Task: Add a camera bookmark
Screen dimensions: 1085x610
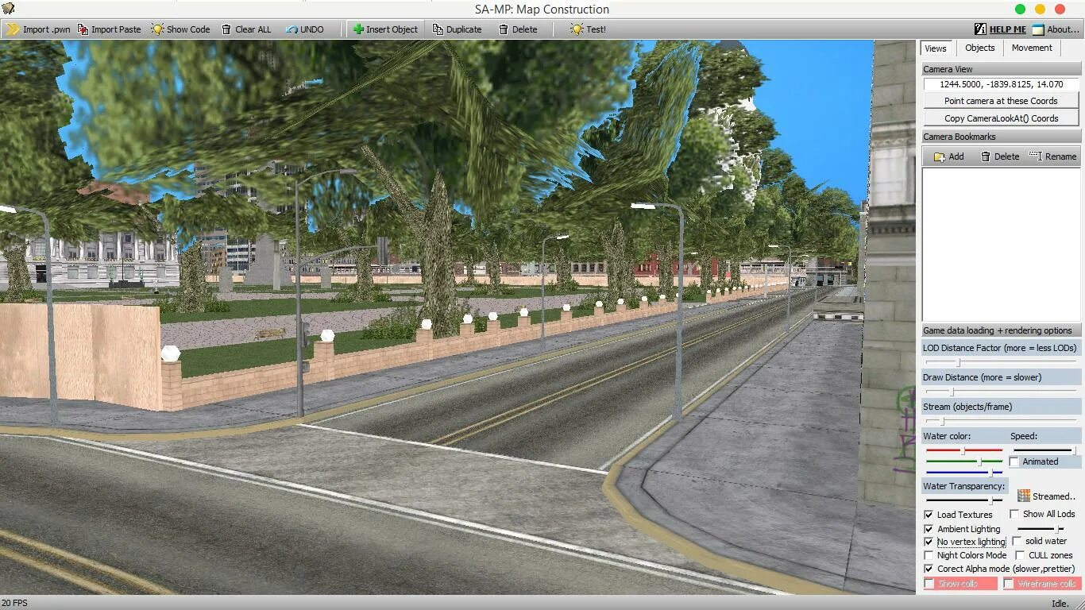Action: coord(948,156)
